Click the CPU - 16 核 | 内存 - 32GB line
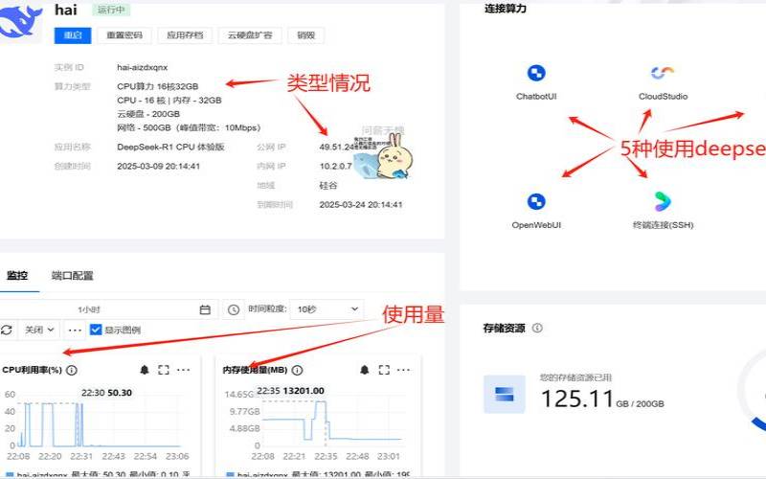Viewport: 766px width, 479px height. coord(169,101)
